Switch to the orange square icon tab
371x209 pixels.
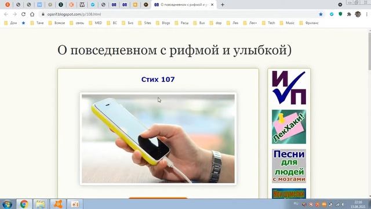pos(135,5)
